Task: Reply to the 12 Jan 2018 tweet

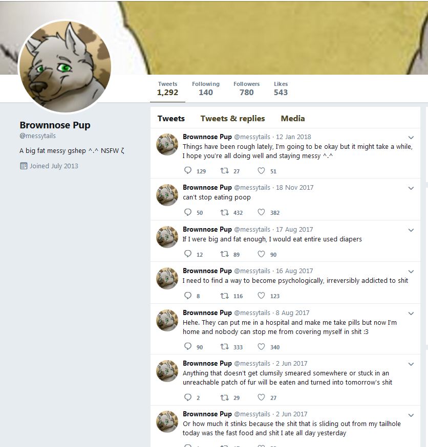Action: click(x=188, y=170)
